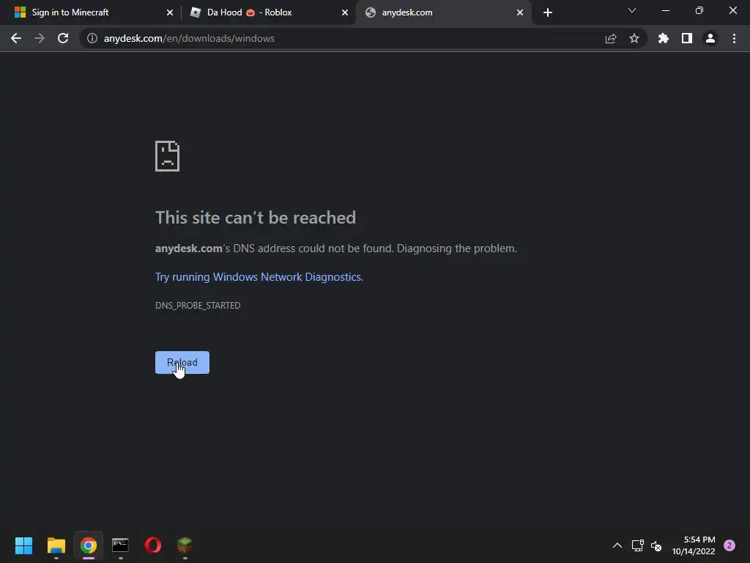Screen dimensions: 750x563
Task: Open the Extensions puzzle icon
Action: [664, 38]
